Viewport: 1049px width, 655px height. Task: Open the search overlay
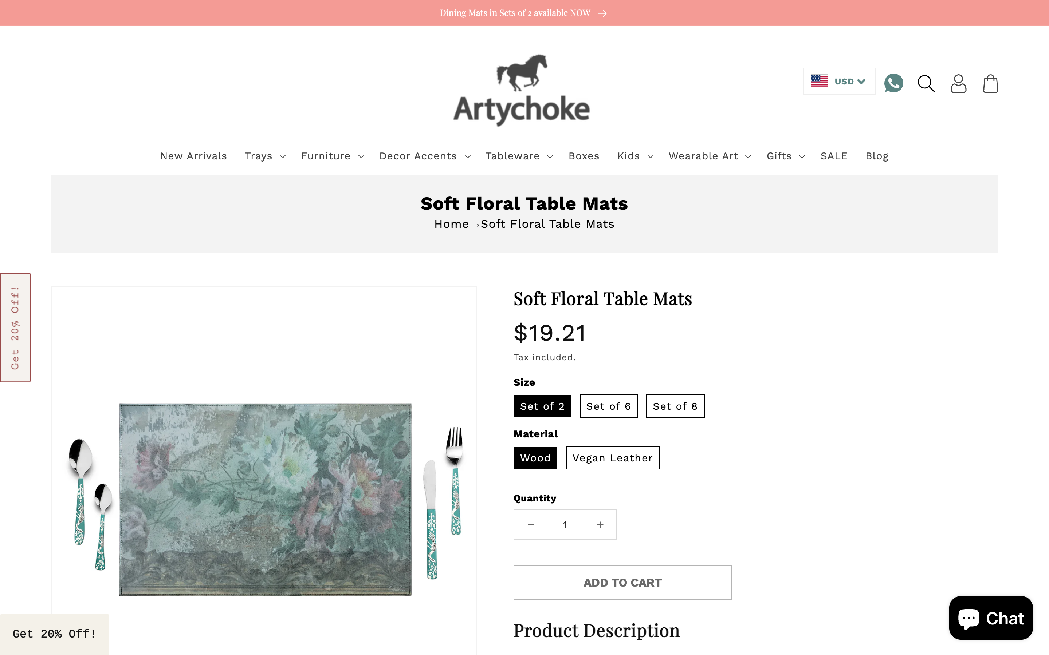(926, 84)
